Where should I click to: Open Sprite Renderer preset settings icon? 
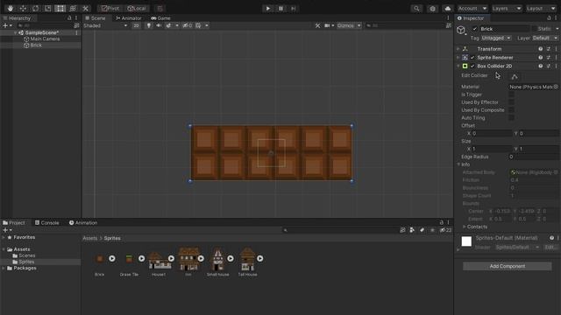548,58
